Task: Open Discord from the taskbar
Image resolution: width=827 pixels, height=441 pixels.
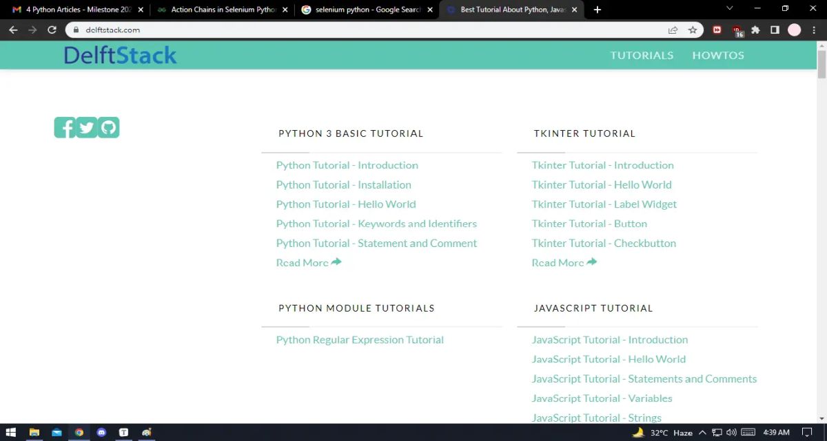Action: pyautogui.click(x=102, y=432)
